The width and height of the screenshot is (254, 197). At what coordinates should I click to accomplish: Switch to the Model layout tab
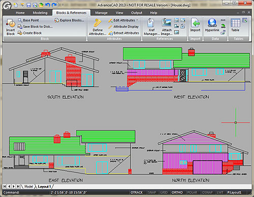(28, 186)
